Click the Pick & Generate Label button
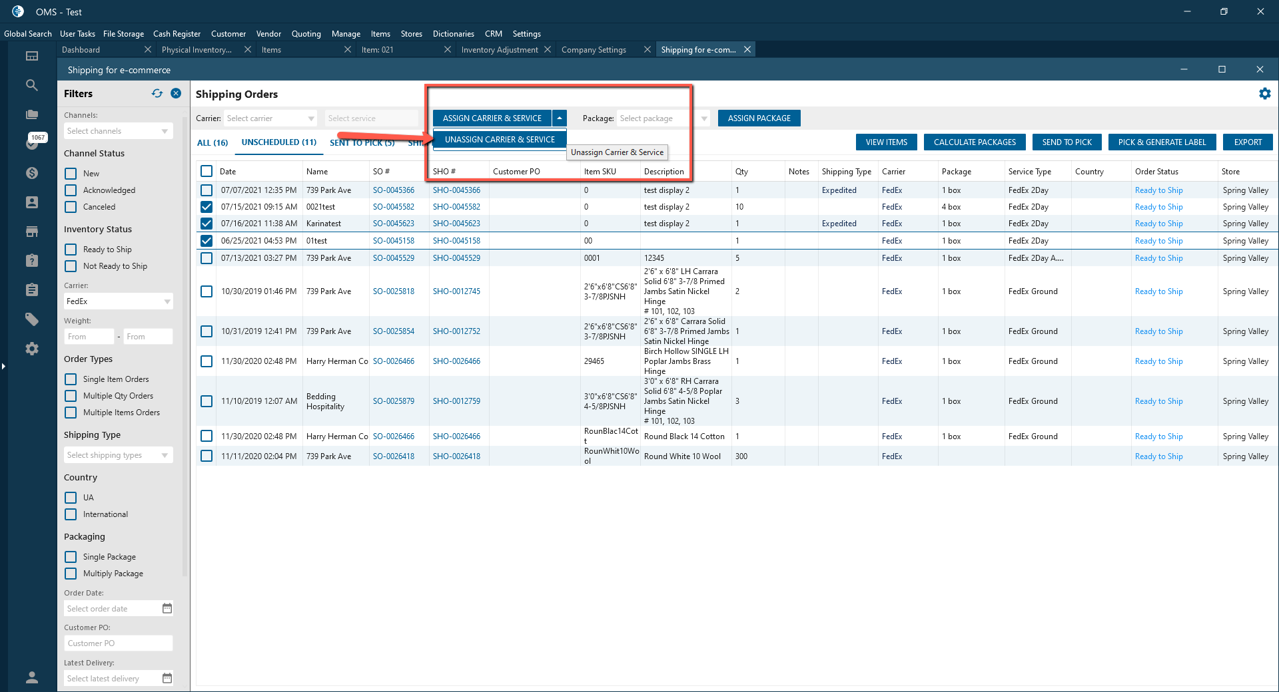This screenshot has width=1279, height=692. pos(1162,142)
